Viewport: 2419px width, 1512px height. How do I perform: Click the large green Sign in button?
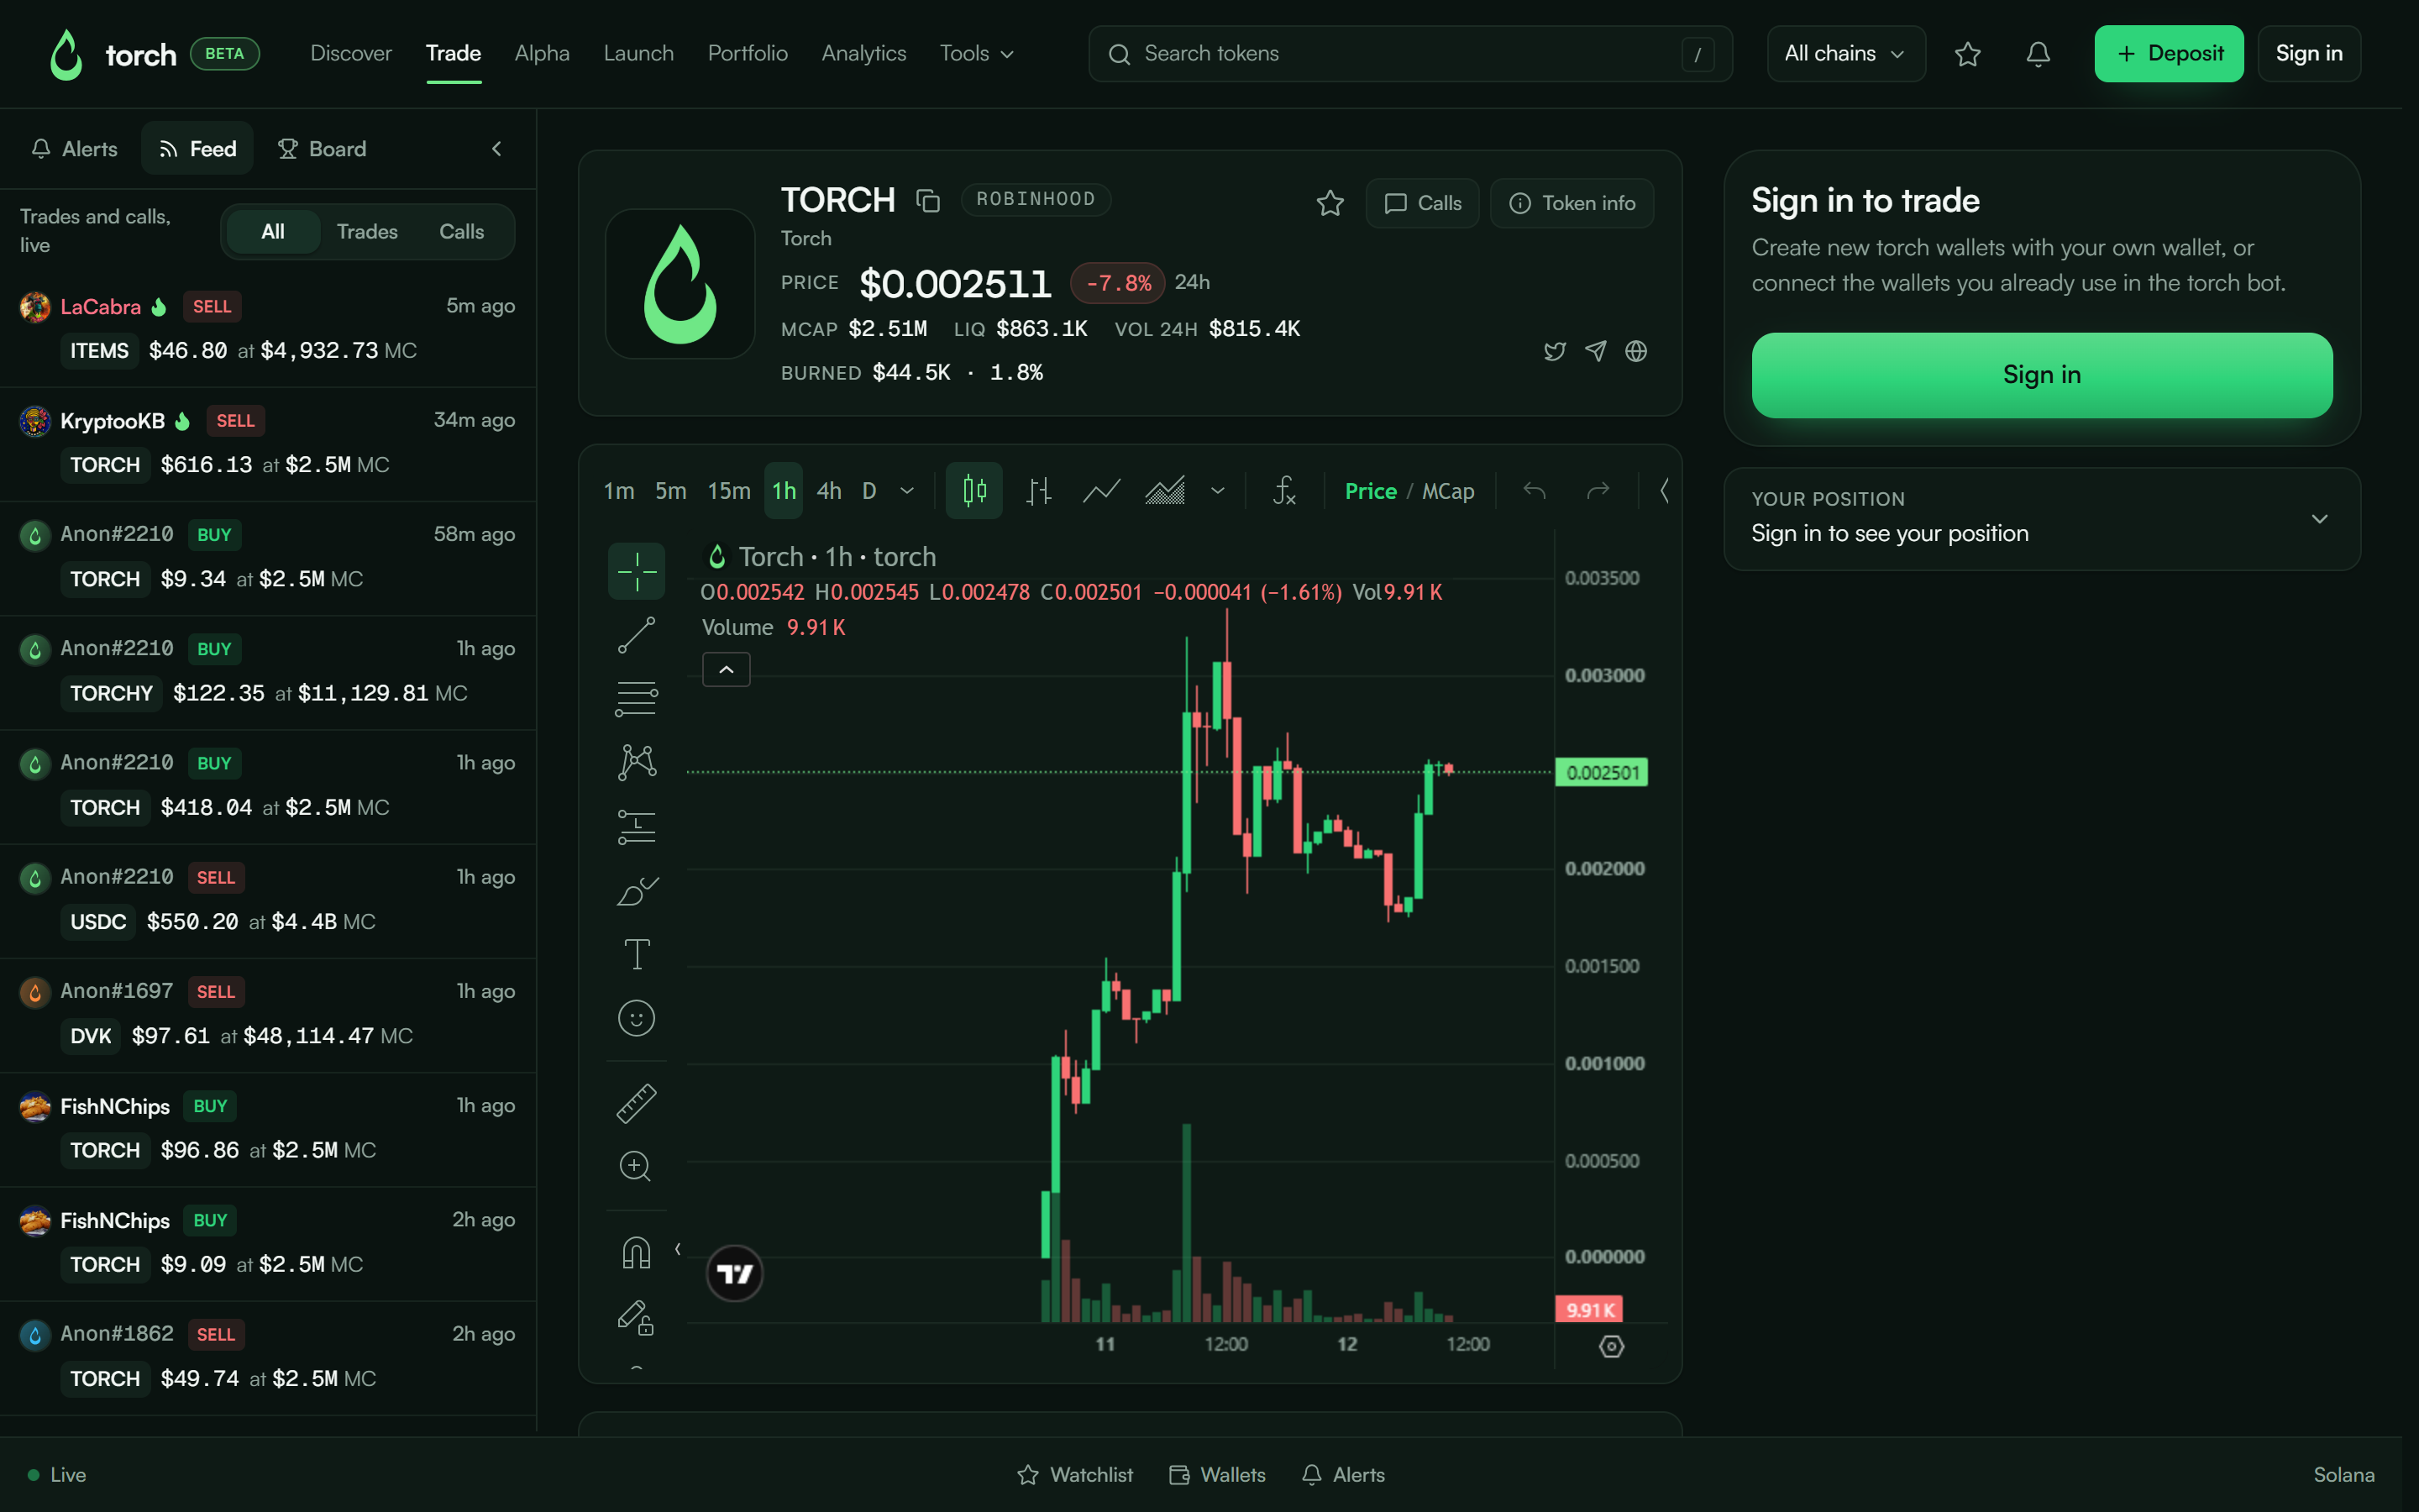click(x=2041, y=375)
